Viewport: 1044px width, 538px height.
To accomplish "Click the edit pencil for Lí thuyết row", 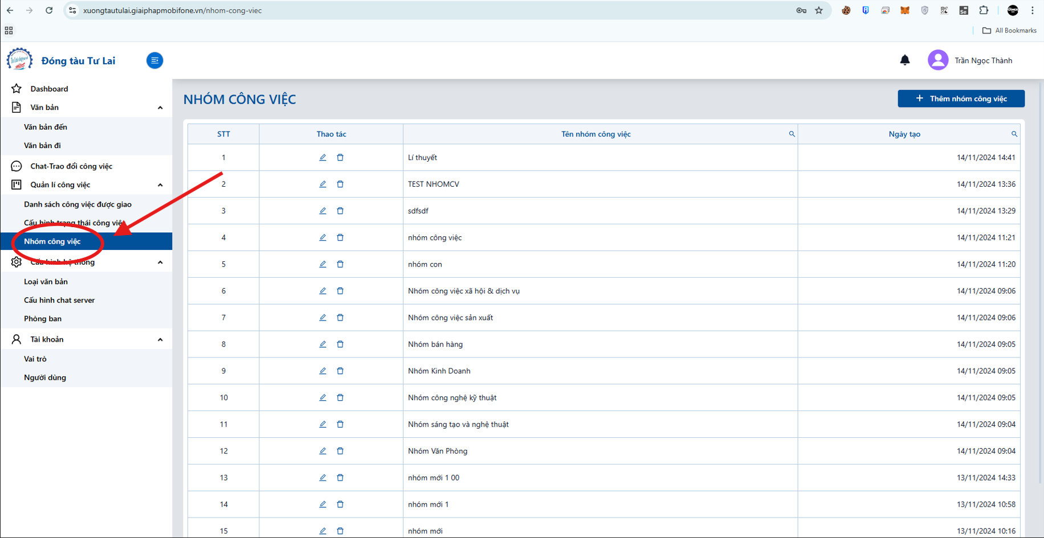I will click(323, 158).
